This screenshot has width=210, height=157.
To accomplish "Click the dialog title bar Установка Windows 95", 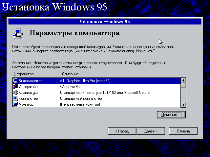I will coord(105,22).
